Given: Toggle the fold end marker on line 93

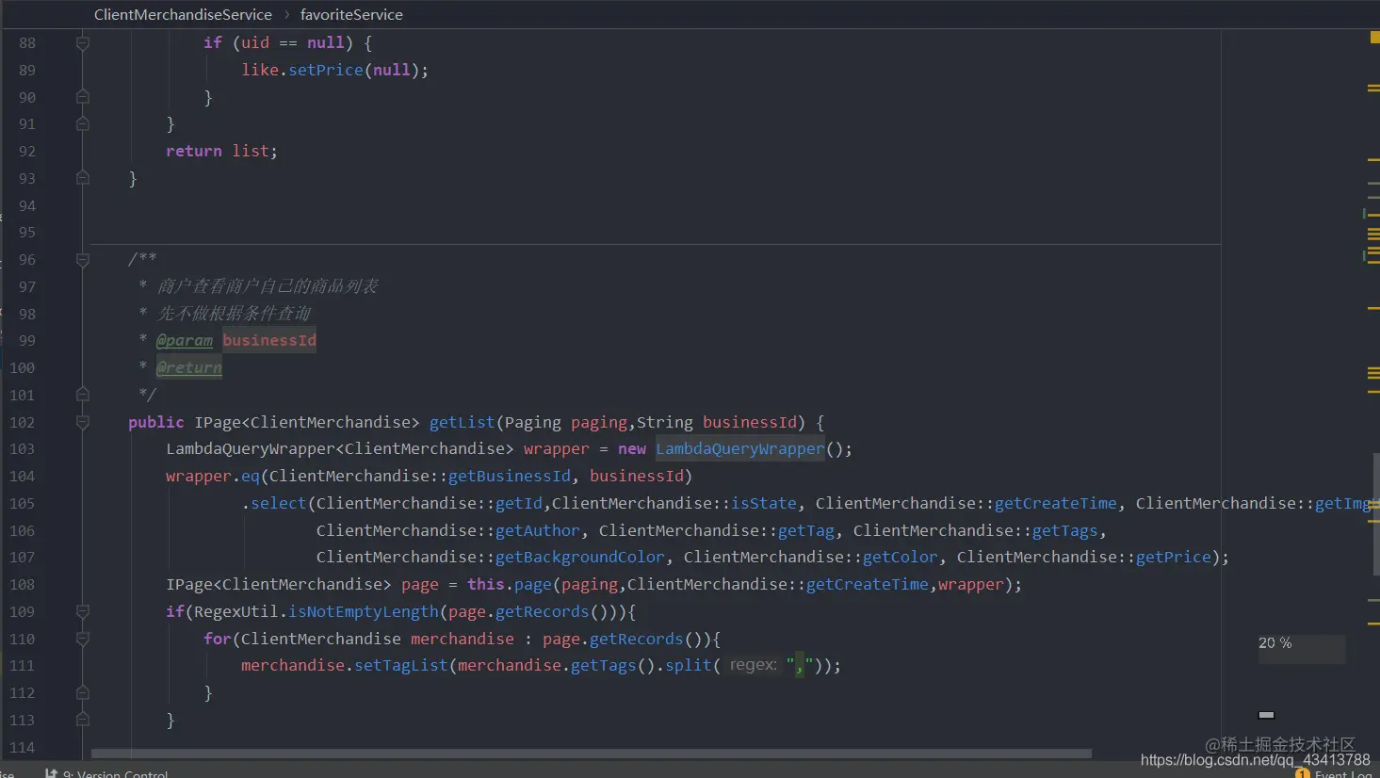Looking at the screenshot, I should pyautogui.click(x=83, y=178).
